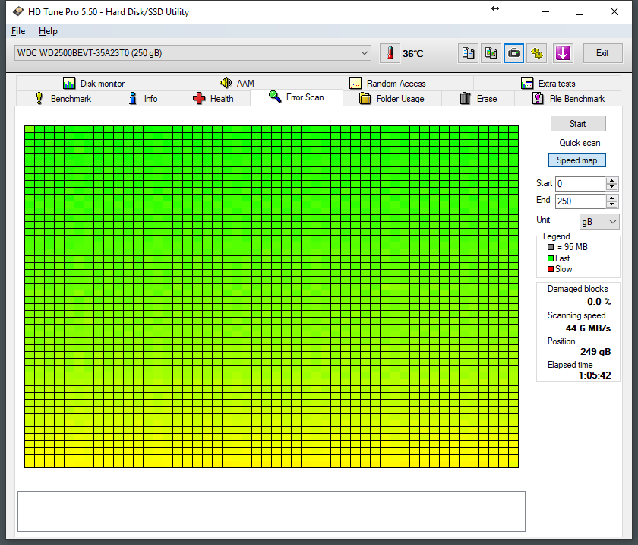Open the Folder Usage tab
638x545 pixels.
[391, 99]
